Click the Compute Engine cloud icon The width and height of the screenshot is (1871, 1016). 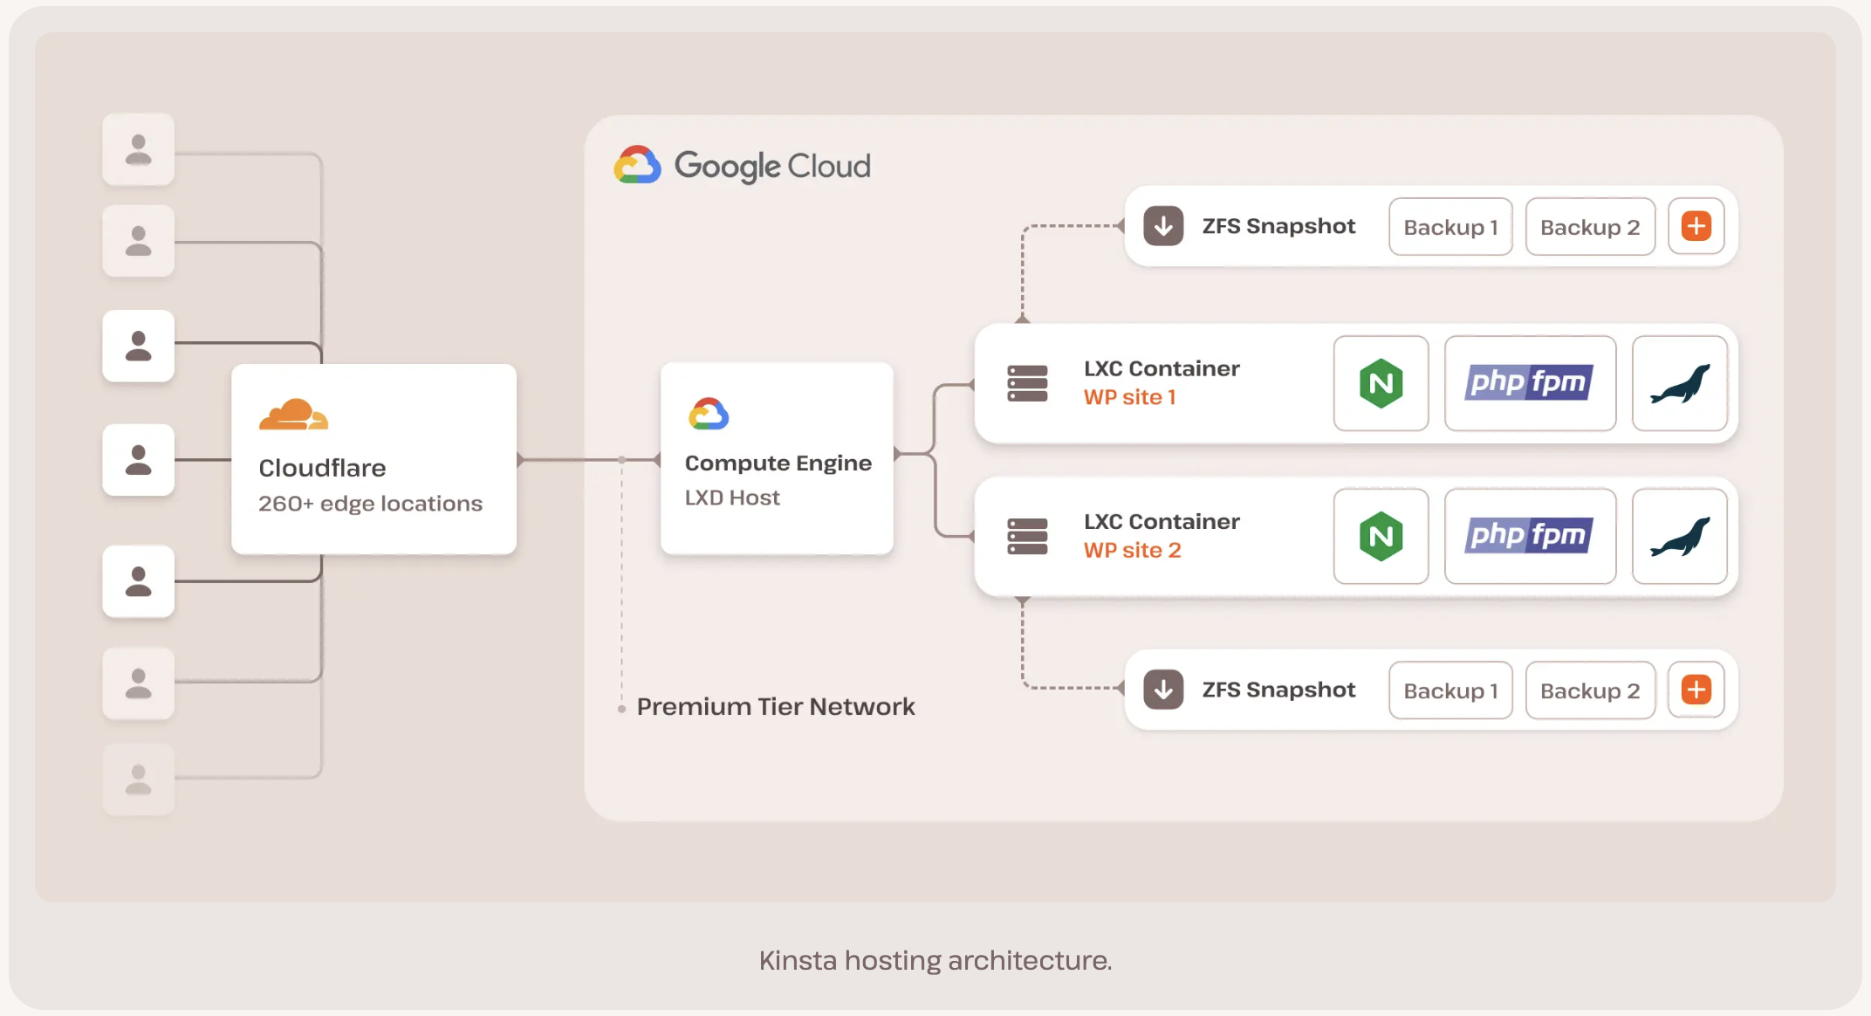[709, 414]
